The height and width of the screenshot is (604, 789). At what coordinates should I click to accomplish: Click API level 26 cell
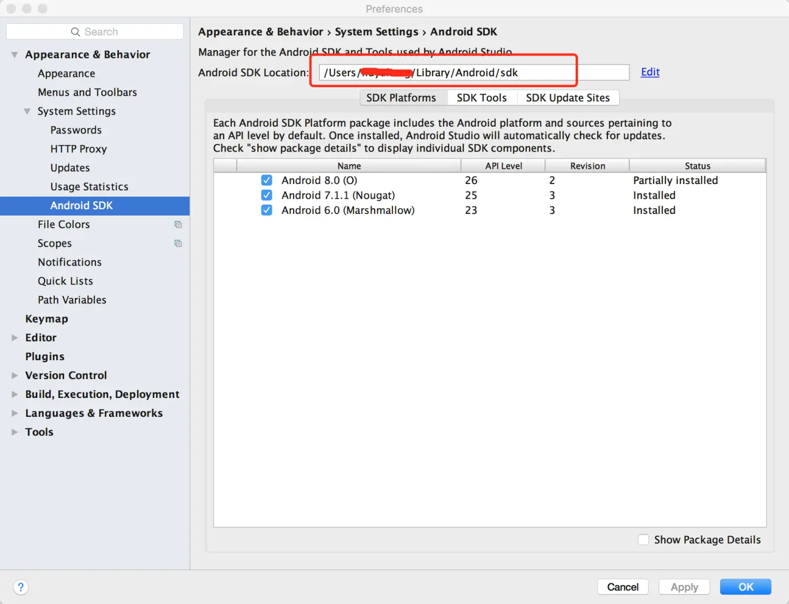pos(471,180)
